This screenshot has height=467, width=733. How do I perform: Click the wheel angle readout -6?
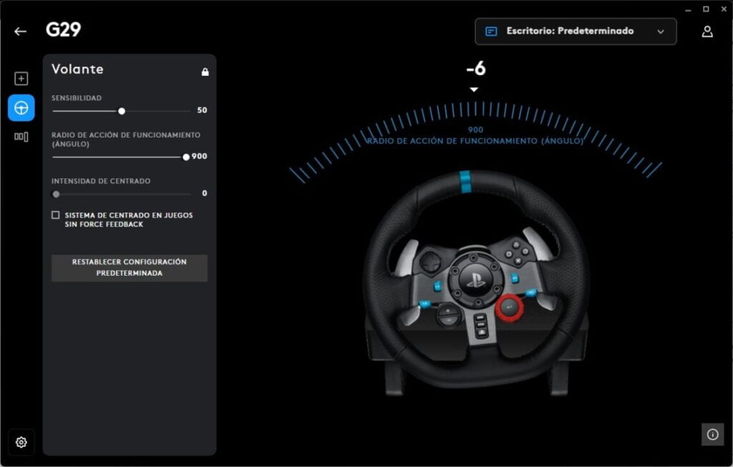pyautogui.click(x=476, y=69)
